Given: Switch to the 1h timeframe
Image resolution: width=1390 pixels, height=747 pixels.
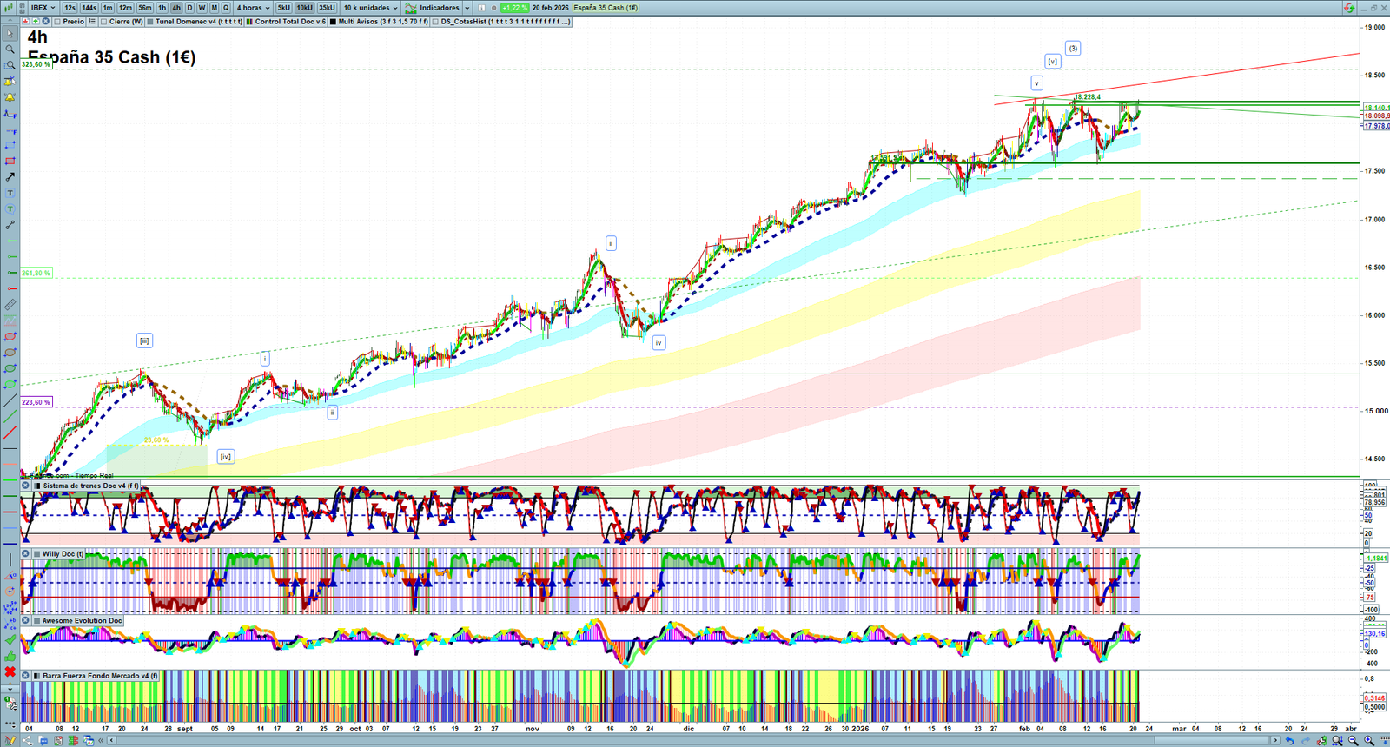Looking at the screenshot, I should click(162, 8).
